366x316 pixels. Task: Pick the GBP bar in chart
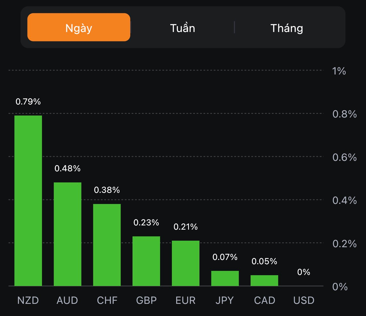tap(146, 261)
